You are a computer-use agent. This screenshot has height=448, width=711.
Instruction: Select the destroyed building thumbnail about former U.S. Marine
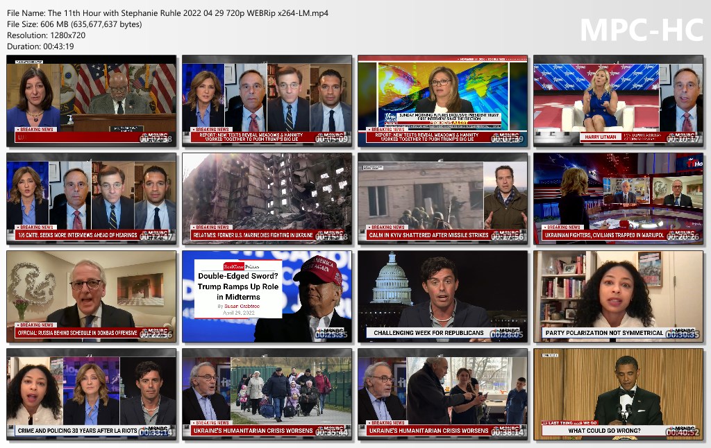pyautogui.click(x=267, y=198)
